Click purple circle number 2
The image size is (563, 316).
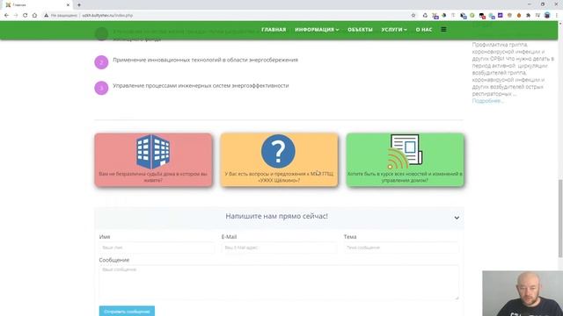[101, 62]
